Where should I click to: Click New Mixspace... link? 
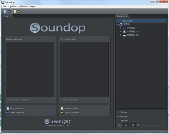[x=17, y=108]
